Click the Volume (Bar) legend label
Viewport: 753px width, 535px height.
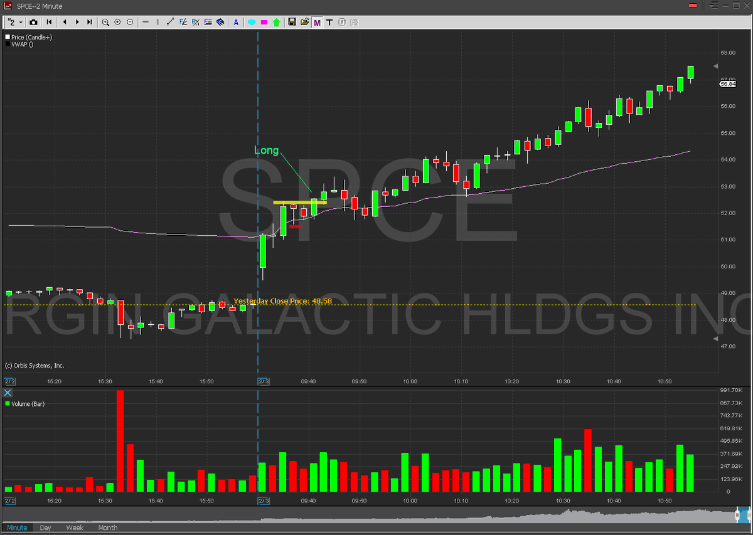click(x=28, y=404)
